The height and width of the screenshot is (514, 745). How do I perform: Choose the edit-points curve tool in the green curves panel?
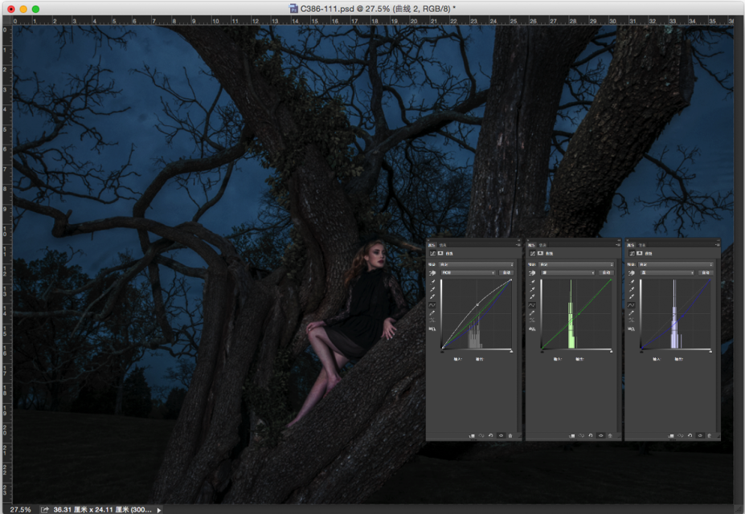[532, 305]
